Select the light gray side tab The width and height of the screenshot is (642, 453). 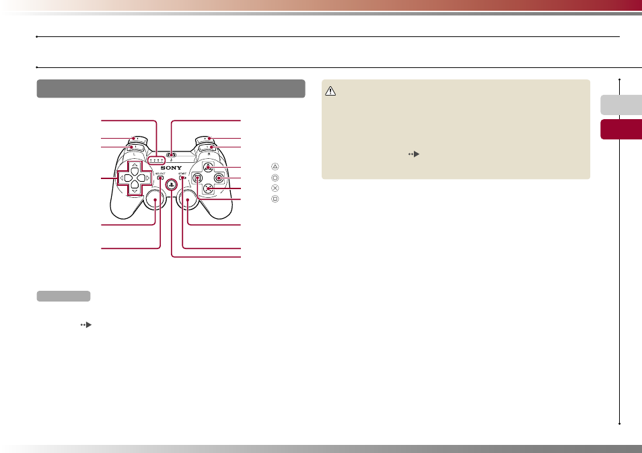coord(621,105)
